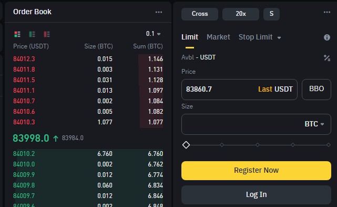The height and width of the screenshot is (207, 337).
Task: Show buy orders only view icon
Action: click(32, 34)
